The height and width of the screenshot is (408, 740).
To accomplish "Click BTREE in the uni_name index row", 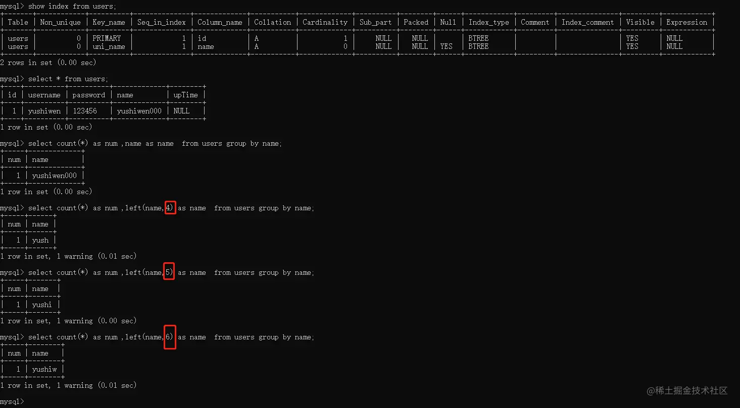I will coord(478,46).
